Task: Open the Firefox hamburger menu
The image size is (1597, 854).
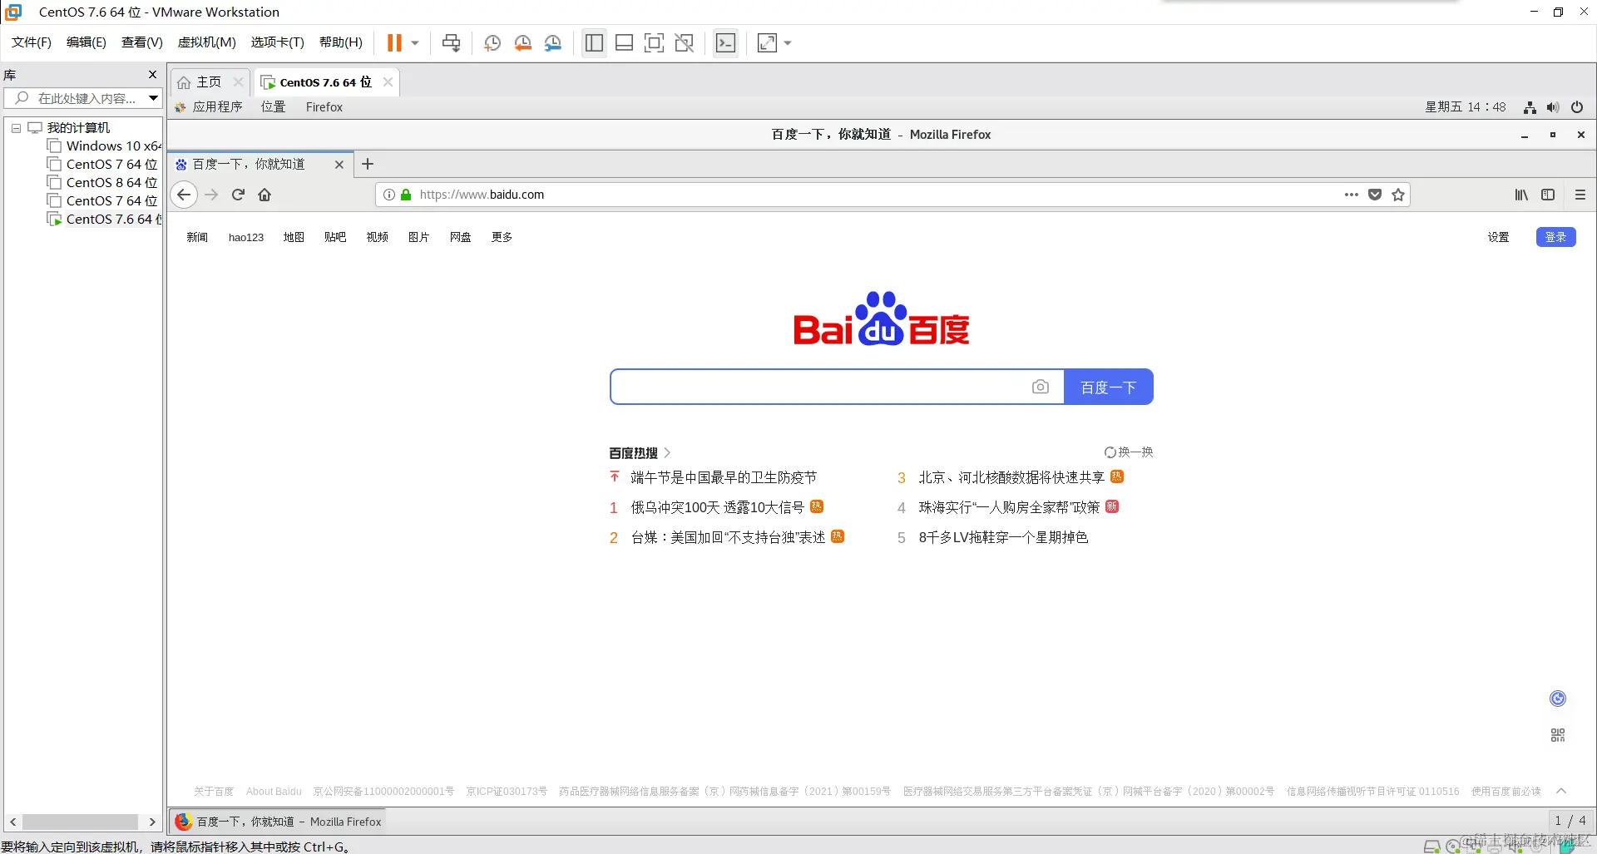Action: pos(1580,195)
